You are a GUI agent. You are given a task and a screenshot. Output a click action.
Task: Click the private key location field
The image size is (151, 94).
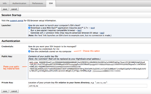pyautogui.click(x=88, y=86)
